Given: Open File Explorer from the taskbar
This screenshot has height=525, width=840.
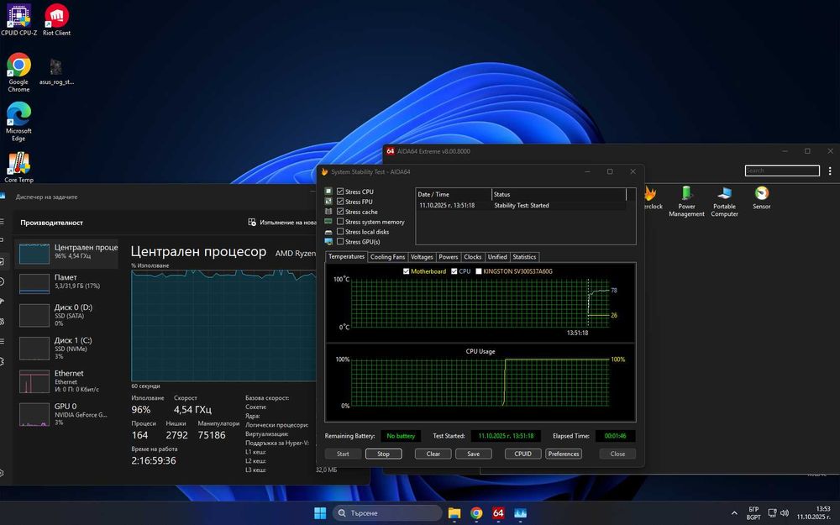Looking at the screenshot, I should [454, 512].
